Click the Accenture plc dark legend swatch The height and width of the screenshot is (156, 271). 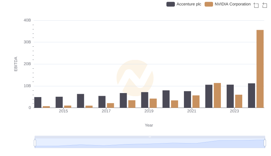[x=171, y=4]
